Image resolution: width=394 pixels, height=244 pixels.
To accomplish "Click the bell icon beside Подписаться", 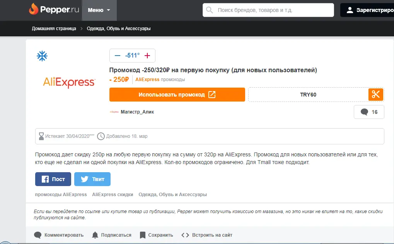I will pos(95,235).
